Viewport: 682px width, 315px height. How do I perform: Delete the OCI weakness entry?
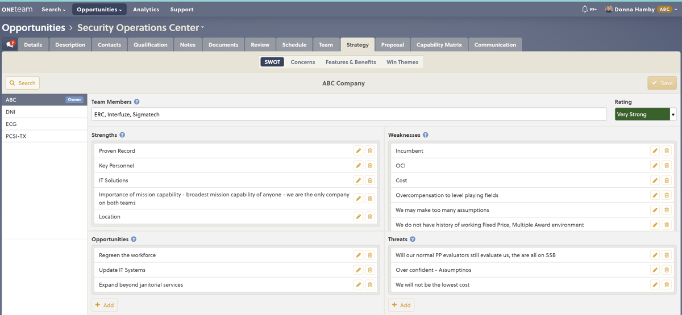(667, 166)
